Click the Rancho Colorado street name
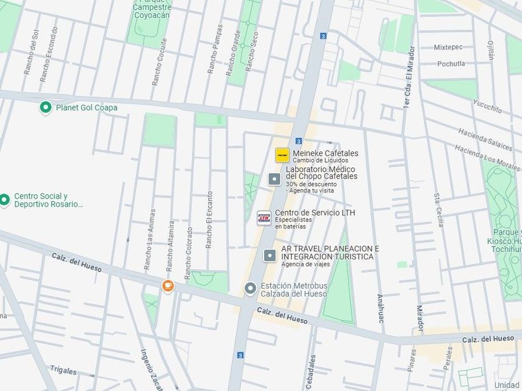This screenshot has height=391, width=522. point(188,253)
